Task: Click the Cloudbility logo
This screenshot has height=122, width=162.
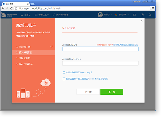Action: click(9, 15)
